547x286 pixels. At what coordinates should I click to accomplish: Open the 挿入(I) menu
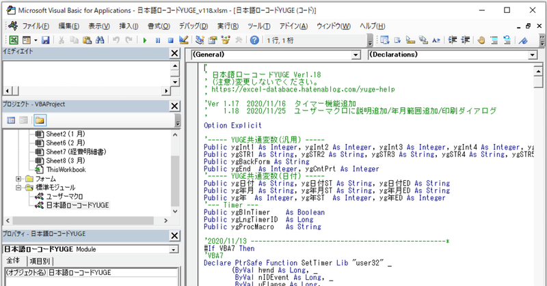[x=129, y=26]
